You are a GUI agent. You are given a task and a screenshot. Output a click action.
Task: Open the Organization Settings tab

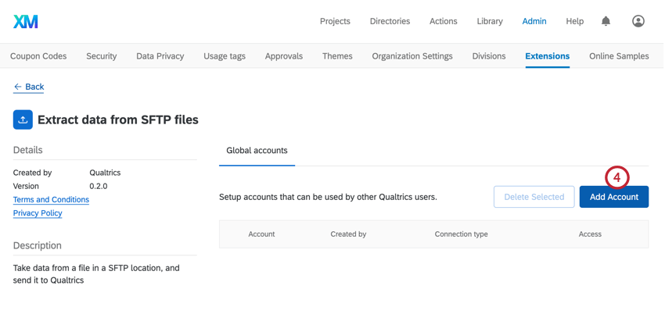pyautogui.click(x=412, y=56)
